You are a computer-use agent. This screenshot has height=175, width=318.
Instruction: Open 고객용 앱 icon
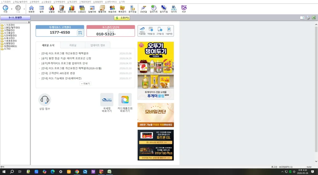tap(160, 31)
